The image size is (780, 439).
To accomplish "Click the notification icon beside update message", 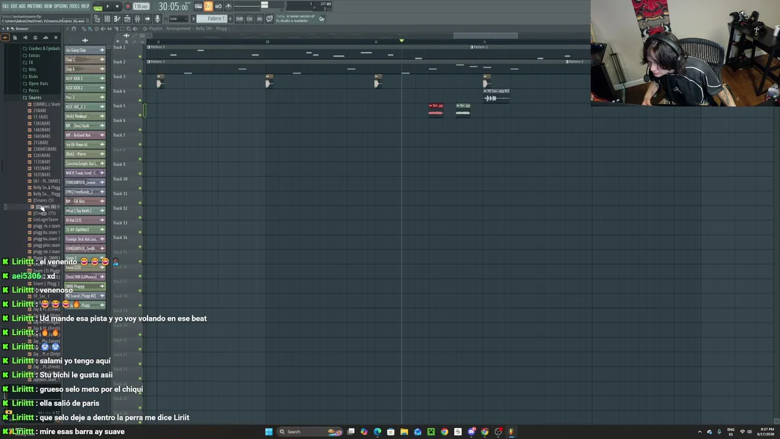I will (x=322, y=19).
